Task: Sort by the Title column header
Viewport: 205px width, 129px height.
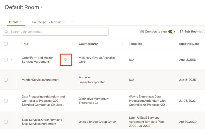Action: click(25, 44)
